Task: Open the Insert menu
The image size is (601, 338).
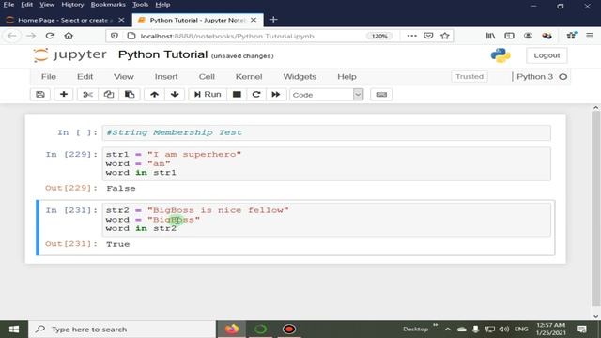Action: pos(166,77)
